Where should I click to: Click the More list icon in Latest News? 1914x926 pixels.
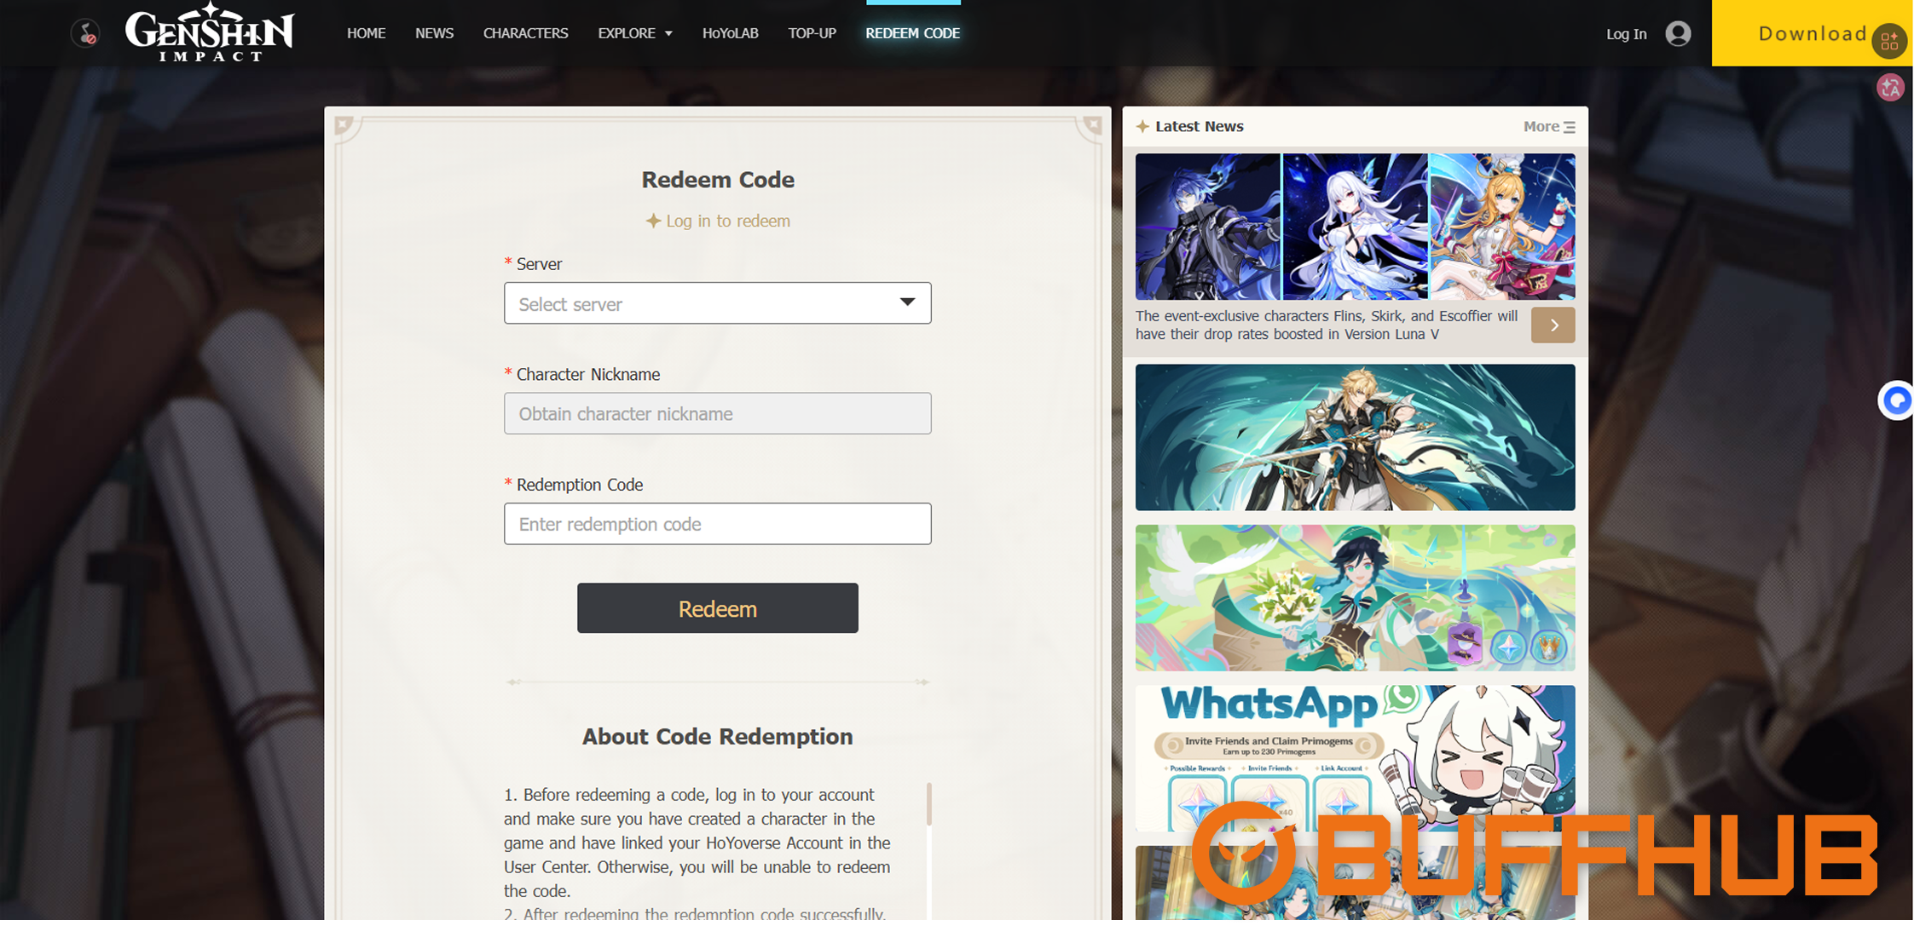pos(1570,127)
